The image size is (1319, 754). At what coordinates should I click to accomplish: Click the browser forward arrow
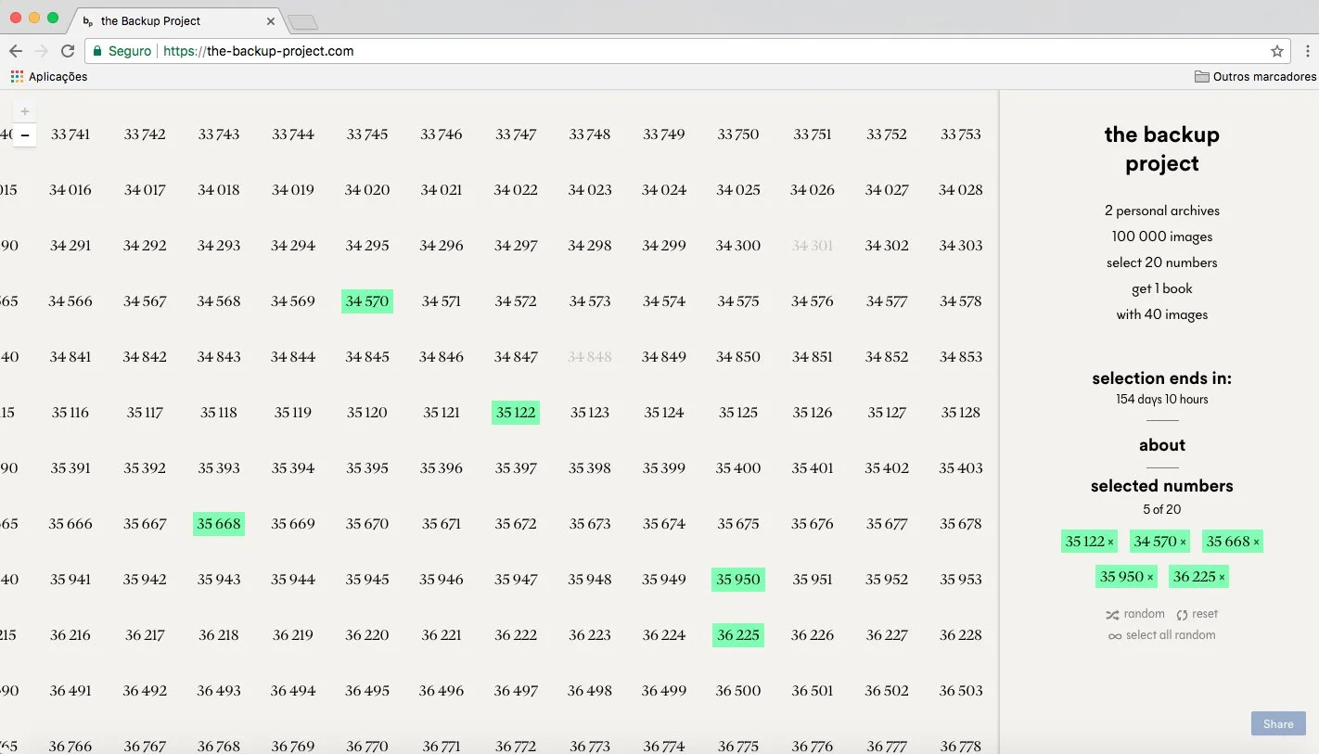coord(41,51)
